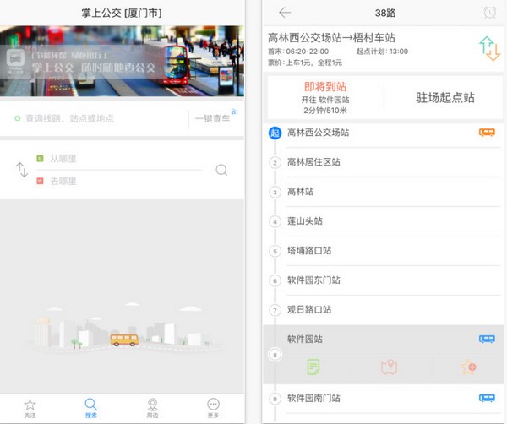Reverse route direction with the up-down arrows icon
The height and width of the screenshot is (424, 507).
[489, 48]
